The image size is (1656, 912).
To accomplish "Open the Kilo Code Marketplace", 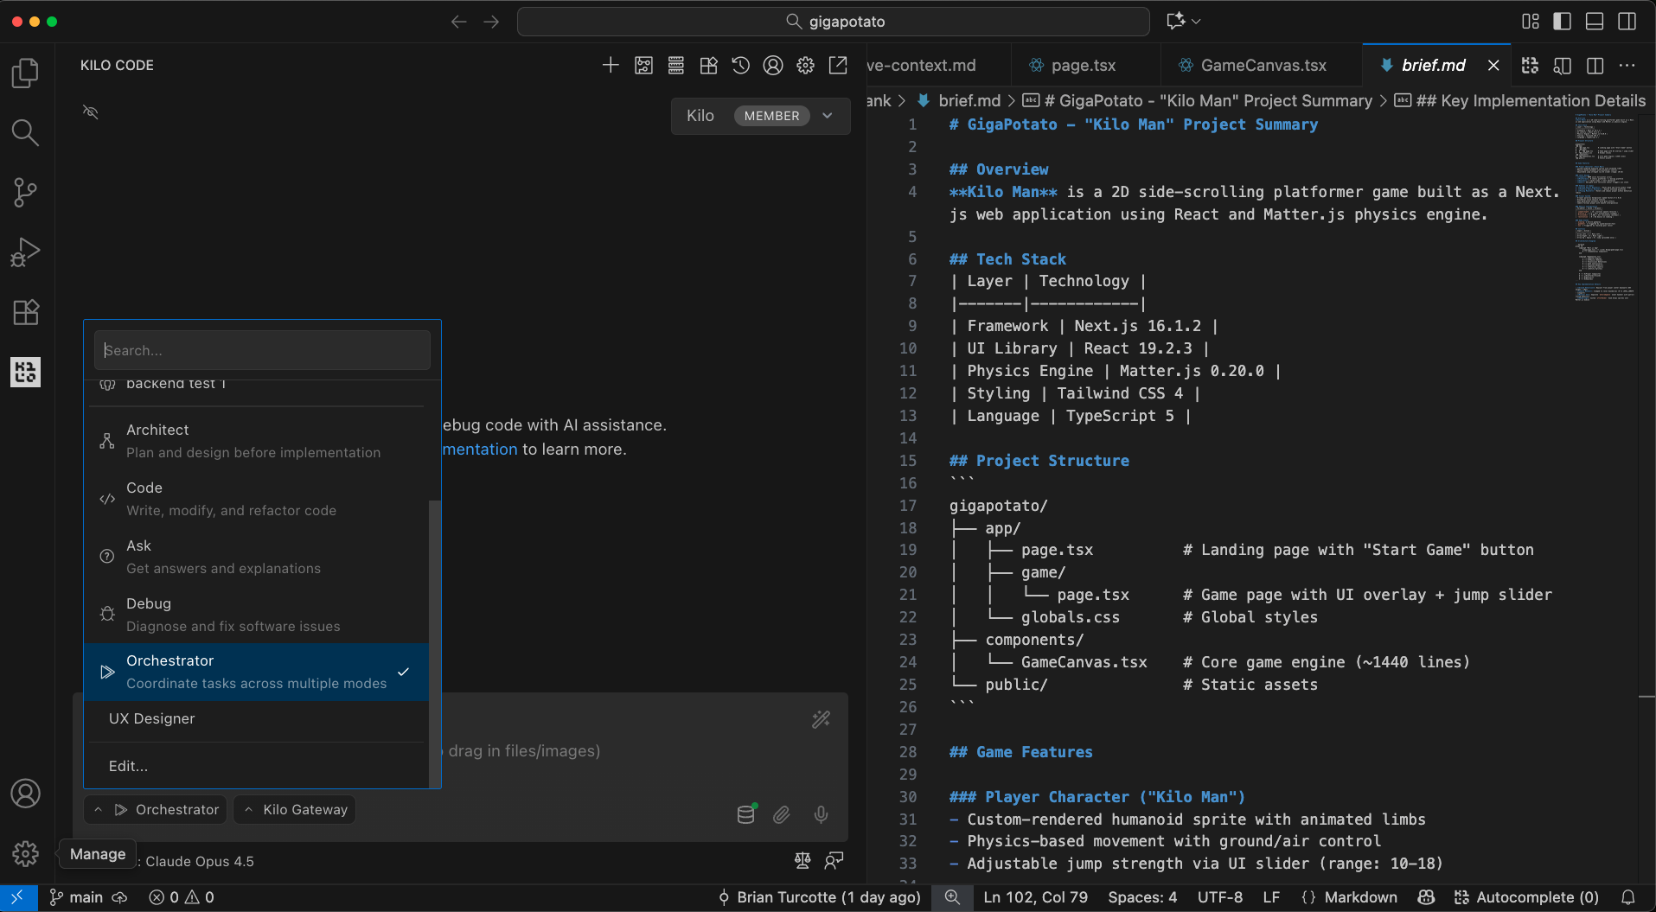I will 708,65.
